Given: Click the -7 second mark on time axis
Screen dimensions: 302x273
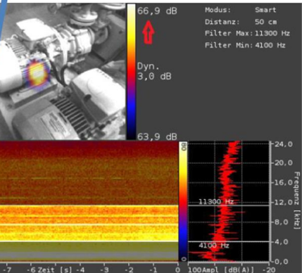Looking at the screenshot, I should 7,269.
